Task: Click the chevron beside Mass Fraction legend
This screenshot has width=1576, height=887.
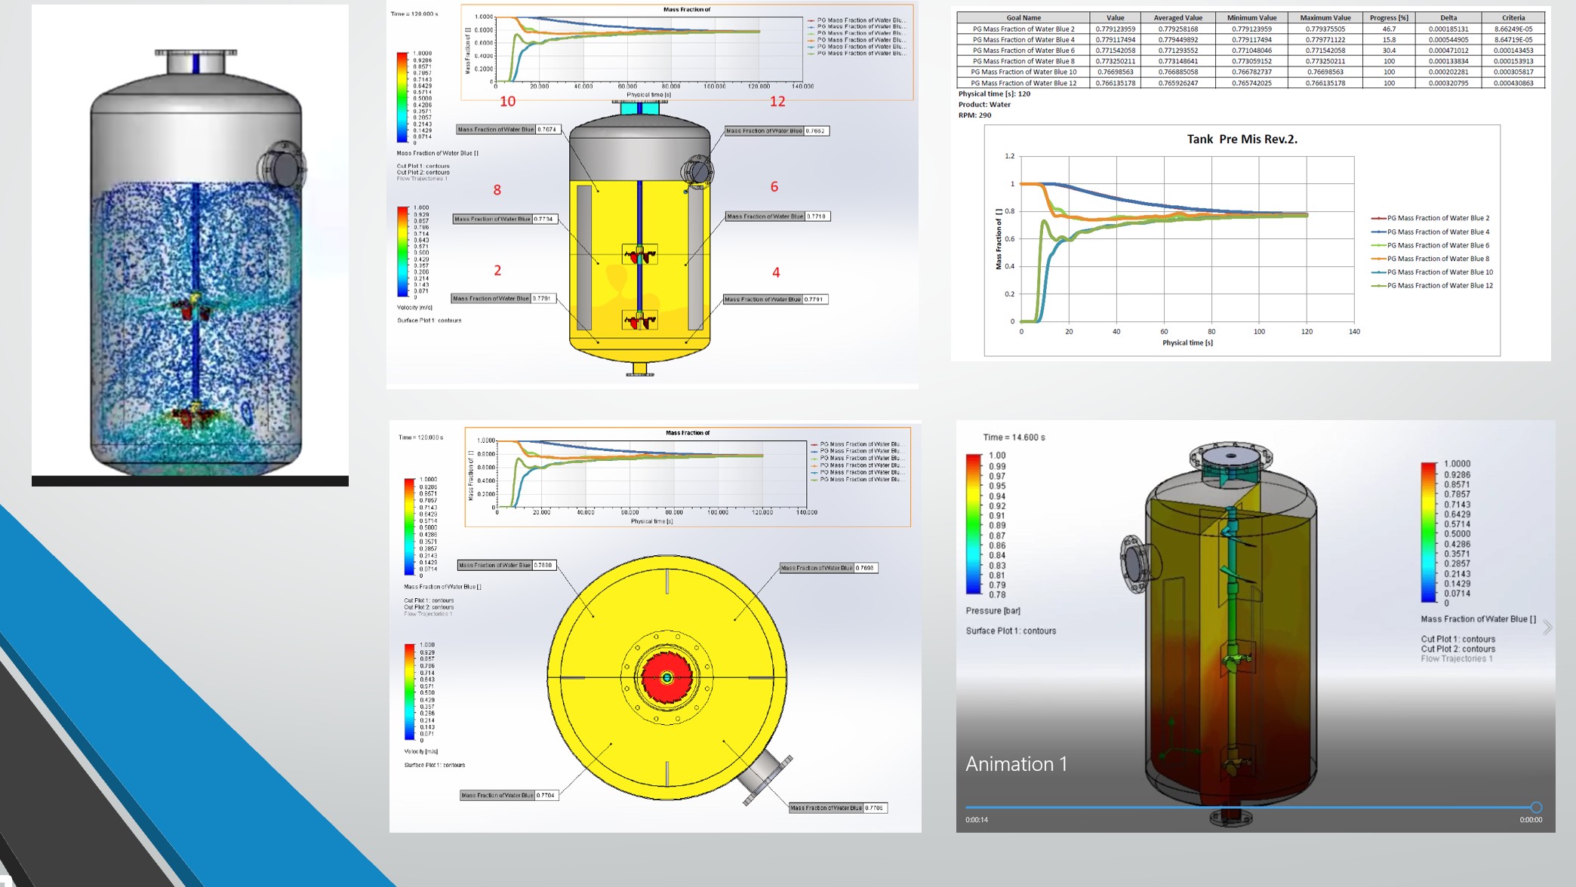Action: tap(1547, 628)
